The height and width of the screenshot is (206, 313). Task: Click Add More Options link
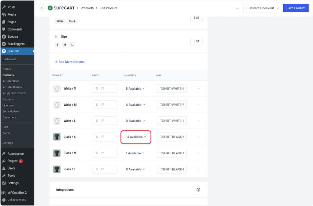point(70,62)
